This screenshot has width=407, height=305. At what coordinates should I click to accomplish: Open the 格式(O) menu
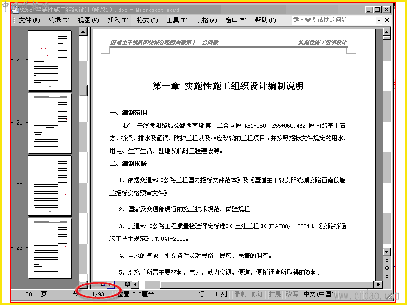click(x=148, y=20)
